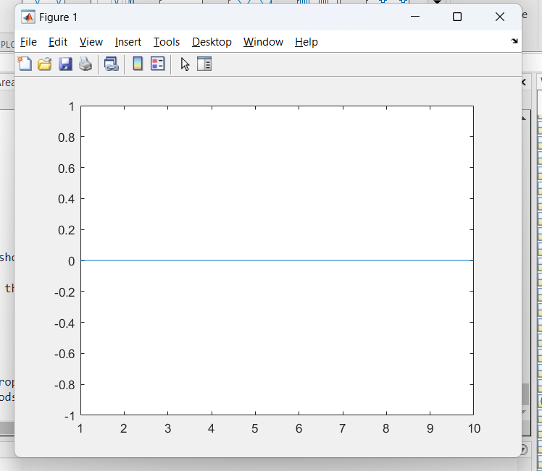The height and width of the screenshot is (471, 542).
Task: Open the Tools menu
Action: (167, 42)
